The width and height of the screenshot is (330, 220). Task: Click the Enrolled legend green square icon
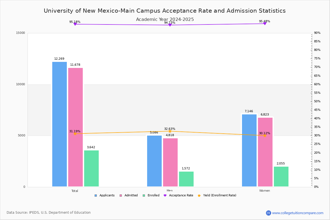click(144, 196)
